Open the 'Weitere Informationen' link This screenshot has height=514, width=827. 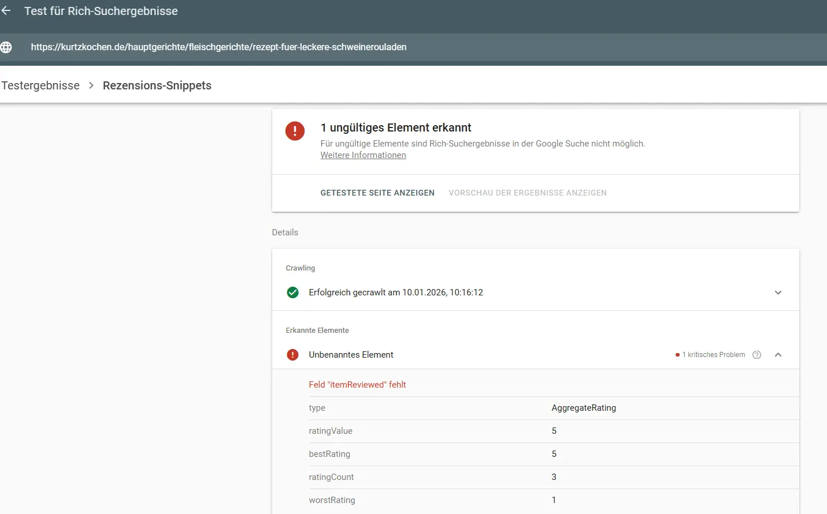click(363, 155)
